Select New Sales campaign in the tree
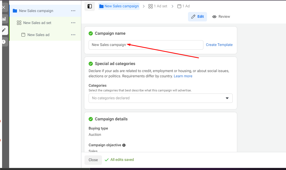 [36, 11]
